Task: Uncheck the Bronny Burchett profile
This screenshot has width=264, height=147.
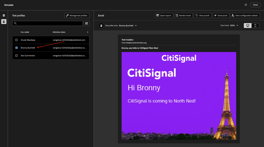Action: click(x=17, y=48)
